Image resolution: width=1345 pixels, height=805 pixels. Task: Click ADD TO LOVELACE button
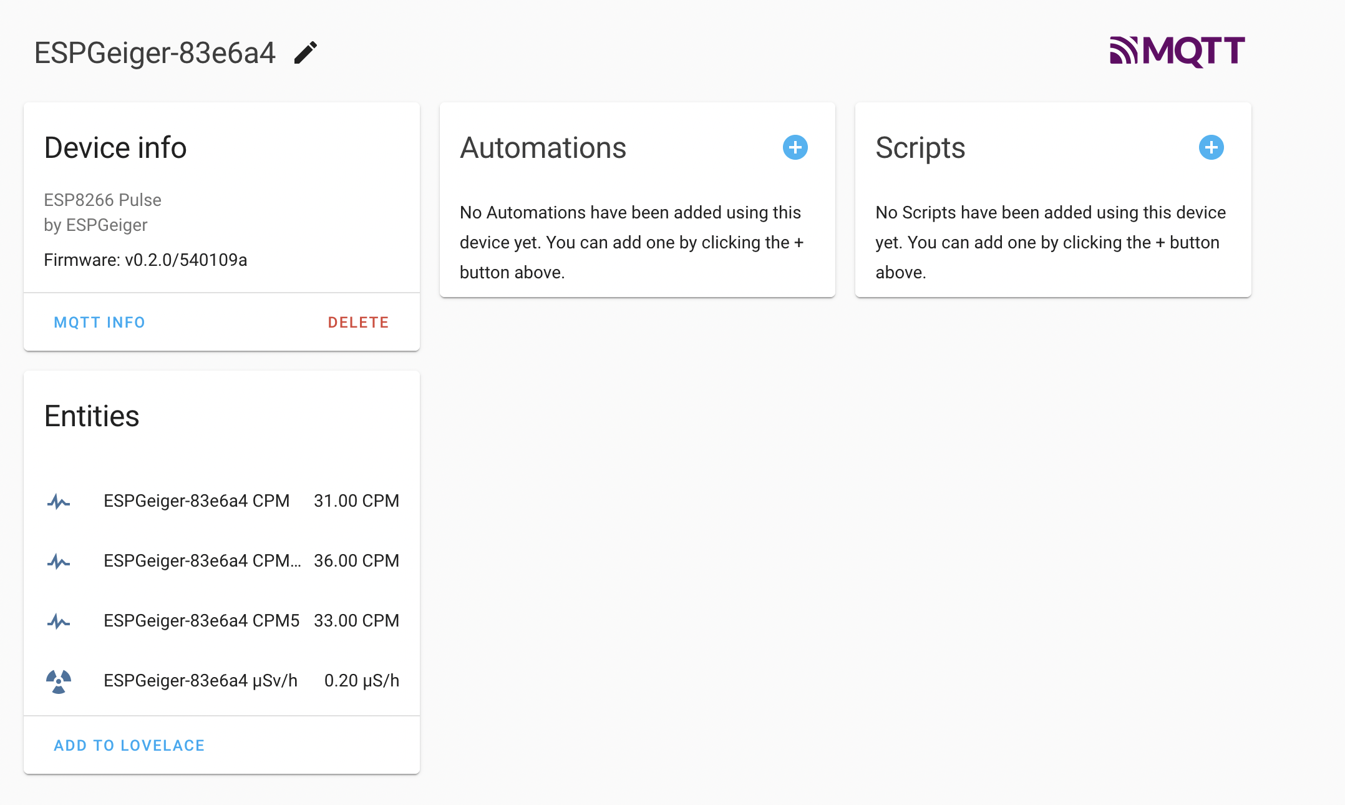click(x=129, y=746)
